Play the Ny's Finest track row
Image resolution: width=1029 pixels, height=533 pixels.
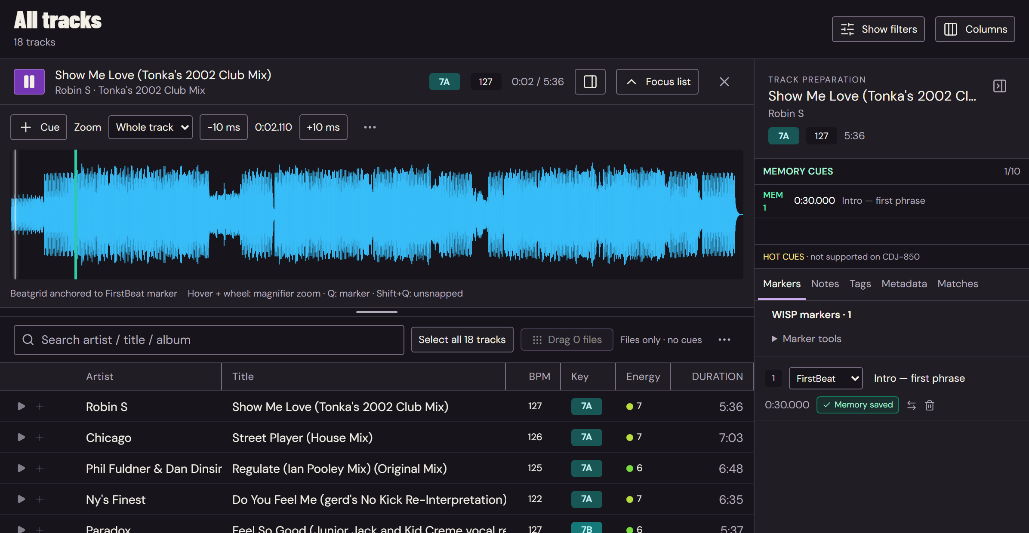point(21,499)
